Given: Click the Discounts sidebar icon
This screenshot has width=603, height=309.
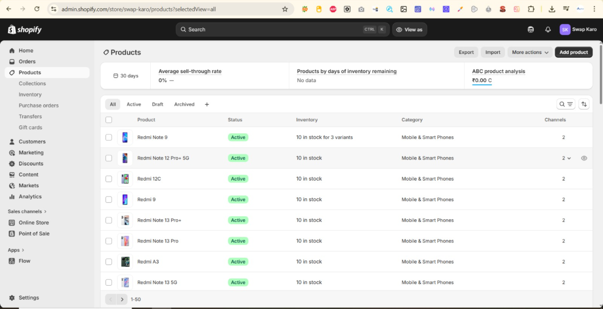Looking at the screenshot, I should tap(12, 164).
